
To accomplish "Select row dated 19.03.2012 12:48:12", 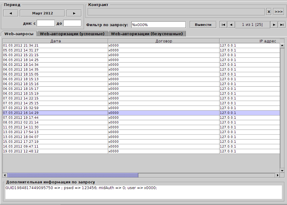I will pos(55,151).
